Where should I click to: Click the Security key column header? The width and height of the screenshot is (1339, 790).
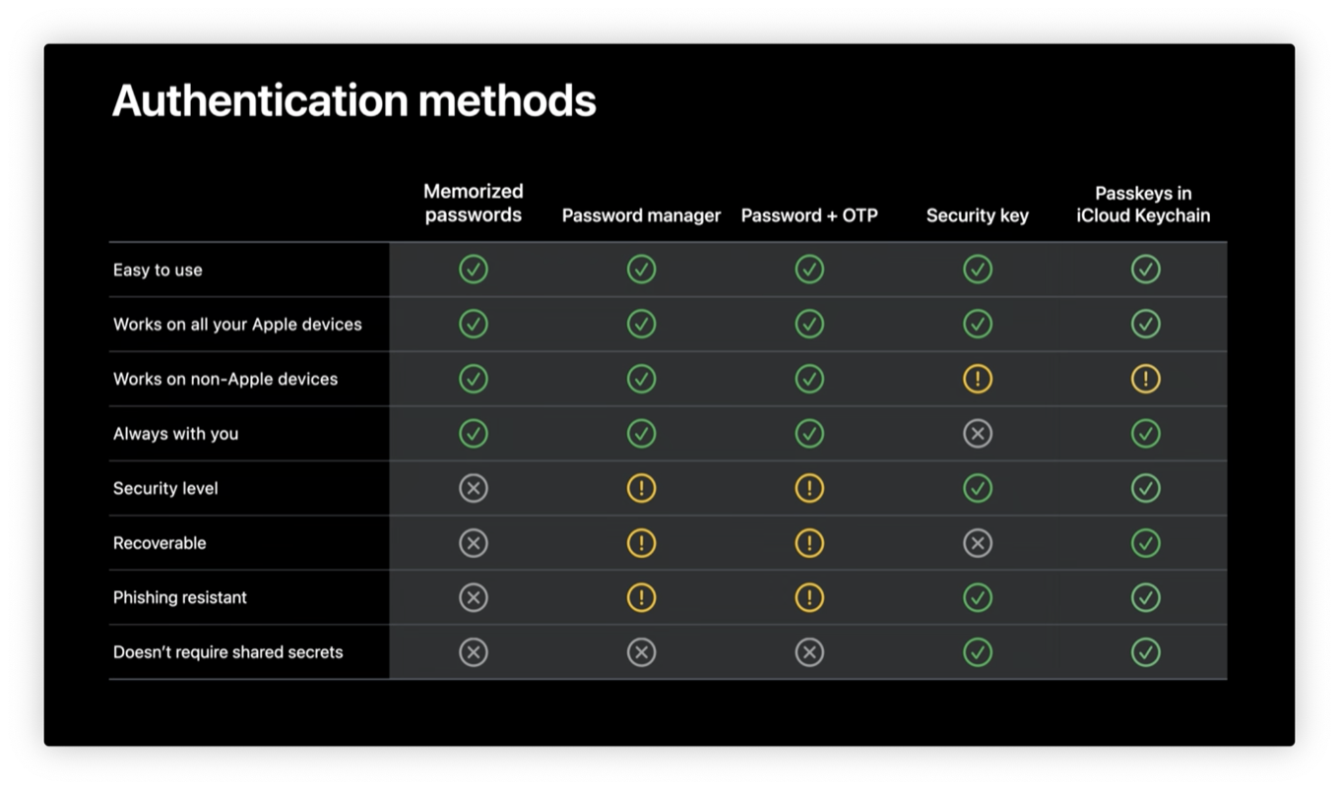point(977,215)
